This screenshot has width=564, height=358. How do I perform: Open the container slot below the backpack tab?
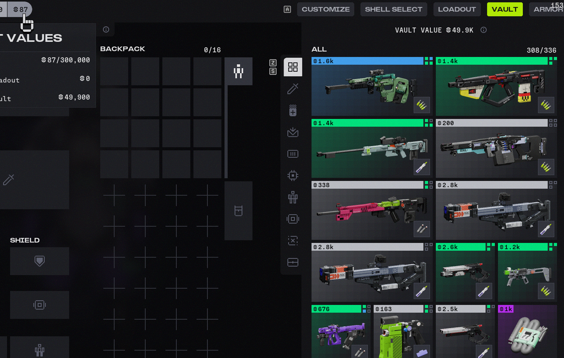[x=238, y=211]
